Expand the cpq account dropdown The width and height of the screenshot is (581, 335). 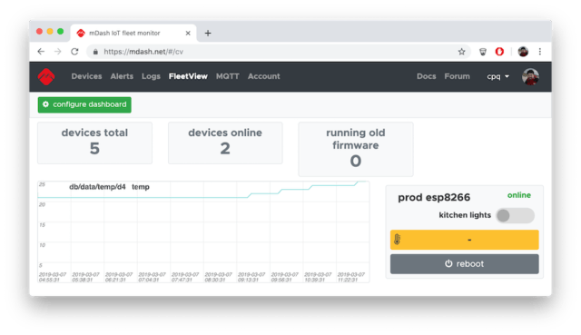(498, 76)
